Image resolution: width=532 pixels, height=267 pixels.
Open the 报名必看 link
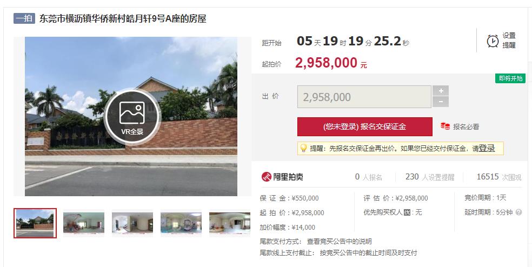tap(466, 127)
